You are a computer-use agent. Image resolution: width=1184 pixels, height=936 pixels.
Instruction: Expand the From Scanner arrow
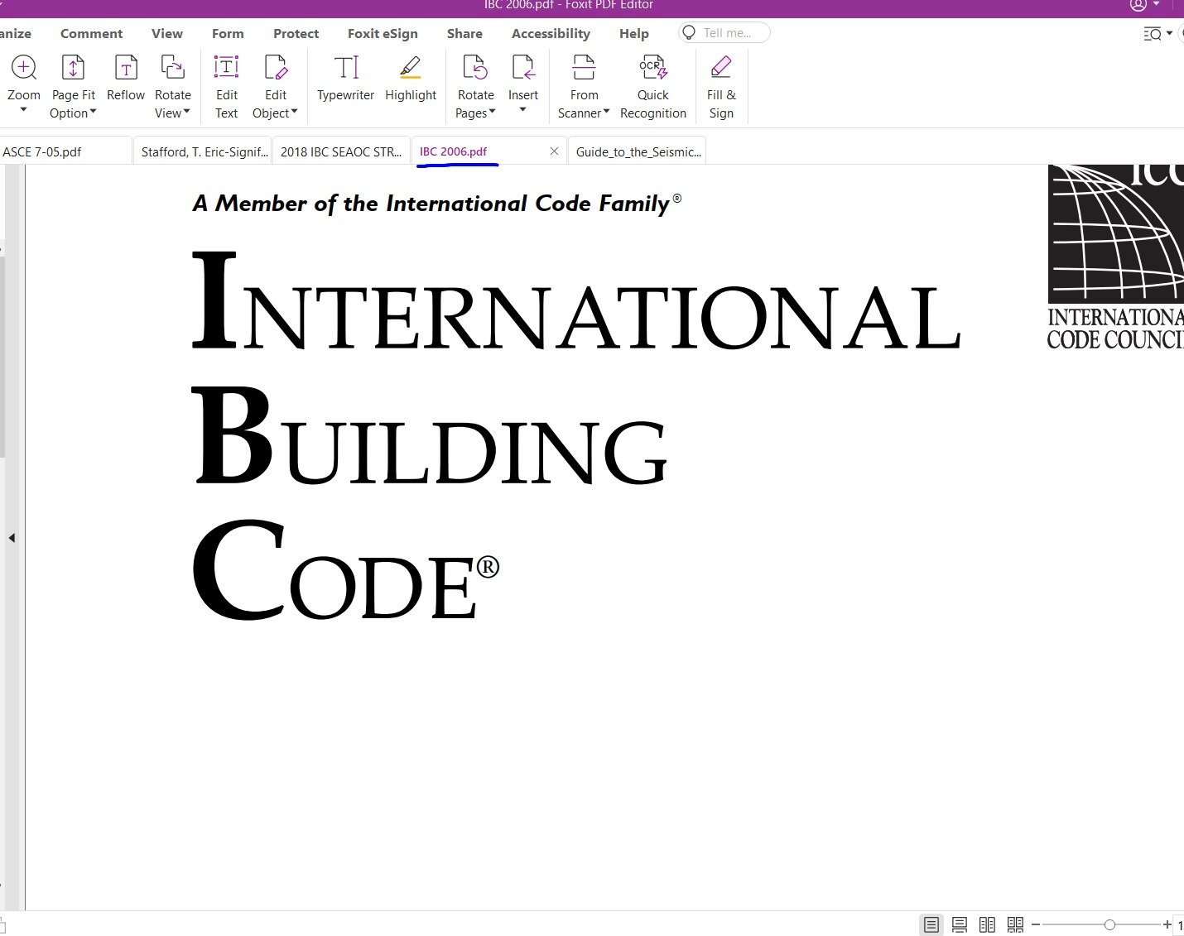[606, 112]
